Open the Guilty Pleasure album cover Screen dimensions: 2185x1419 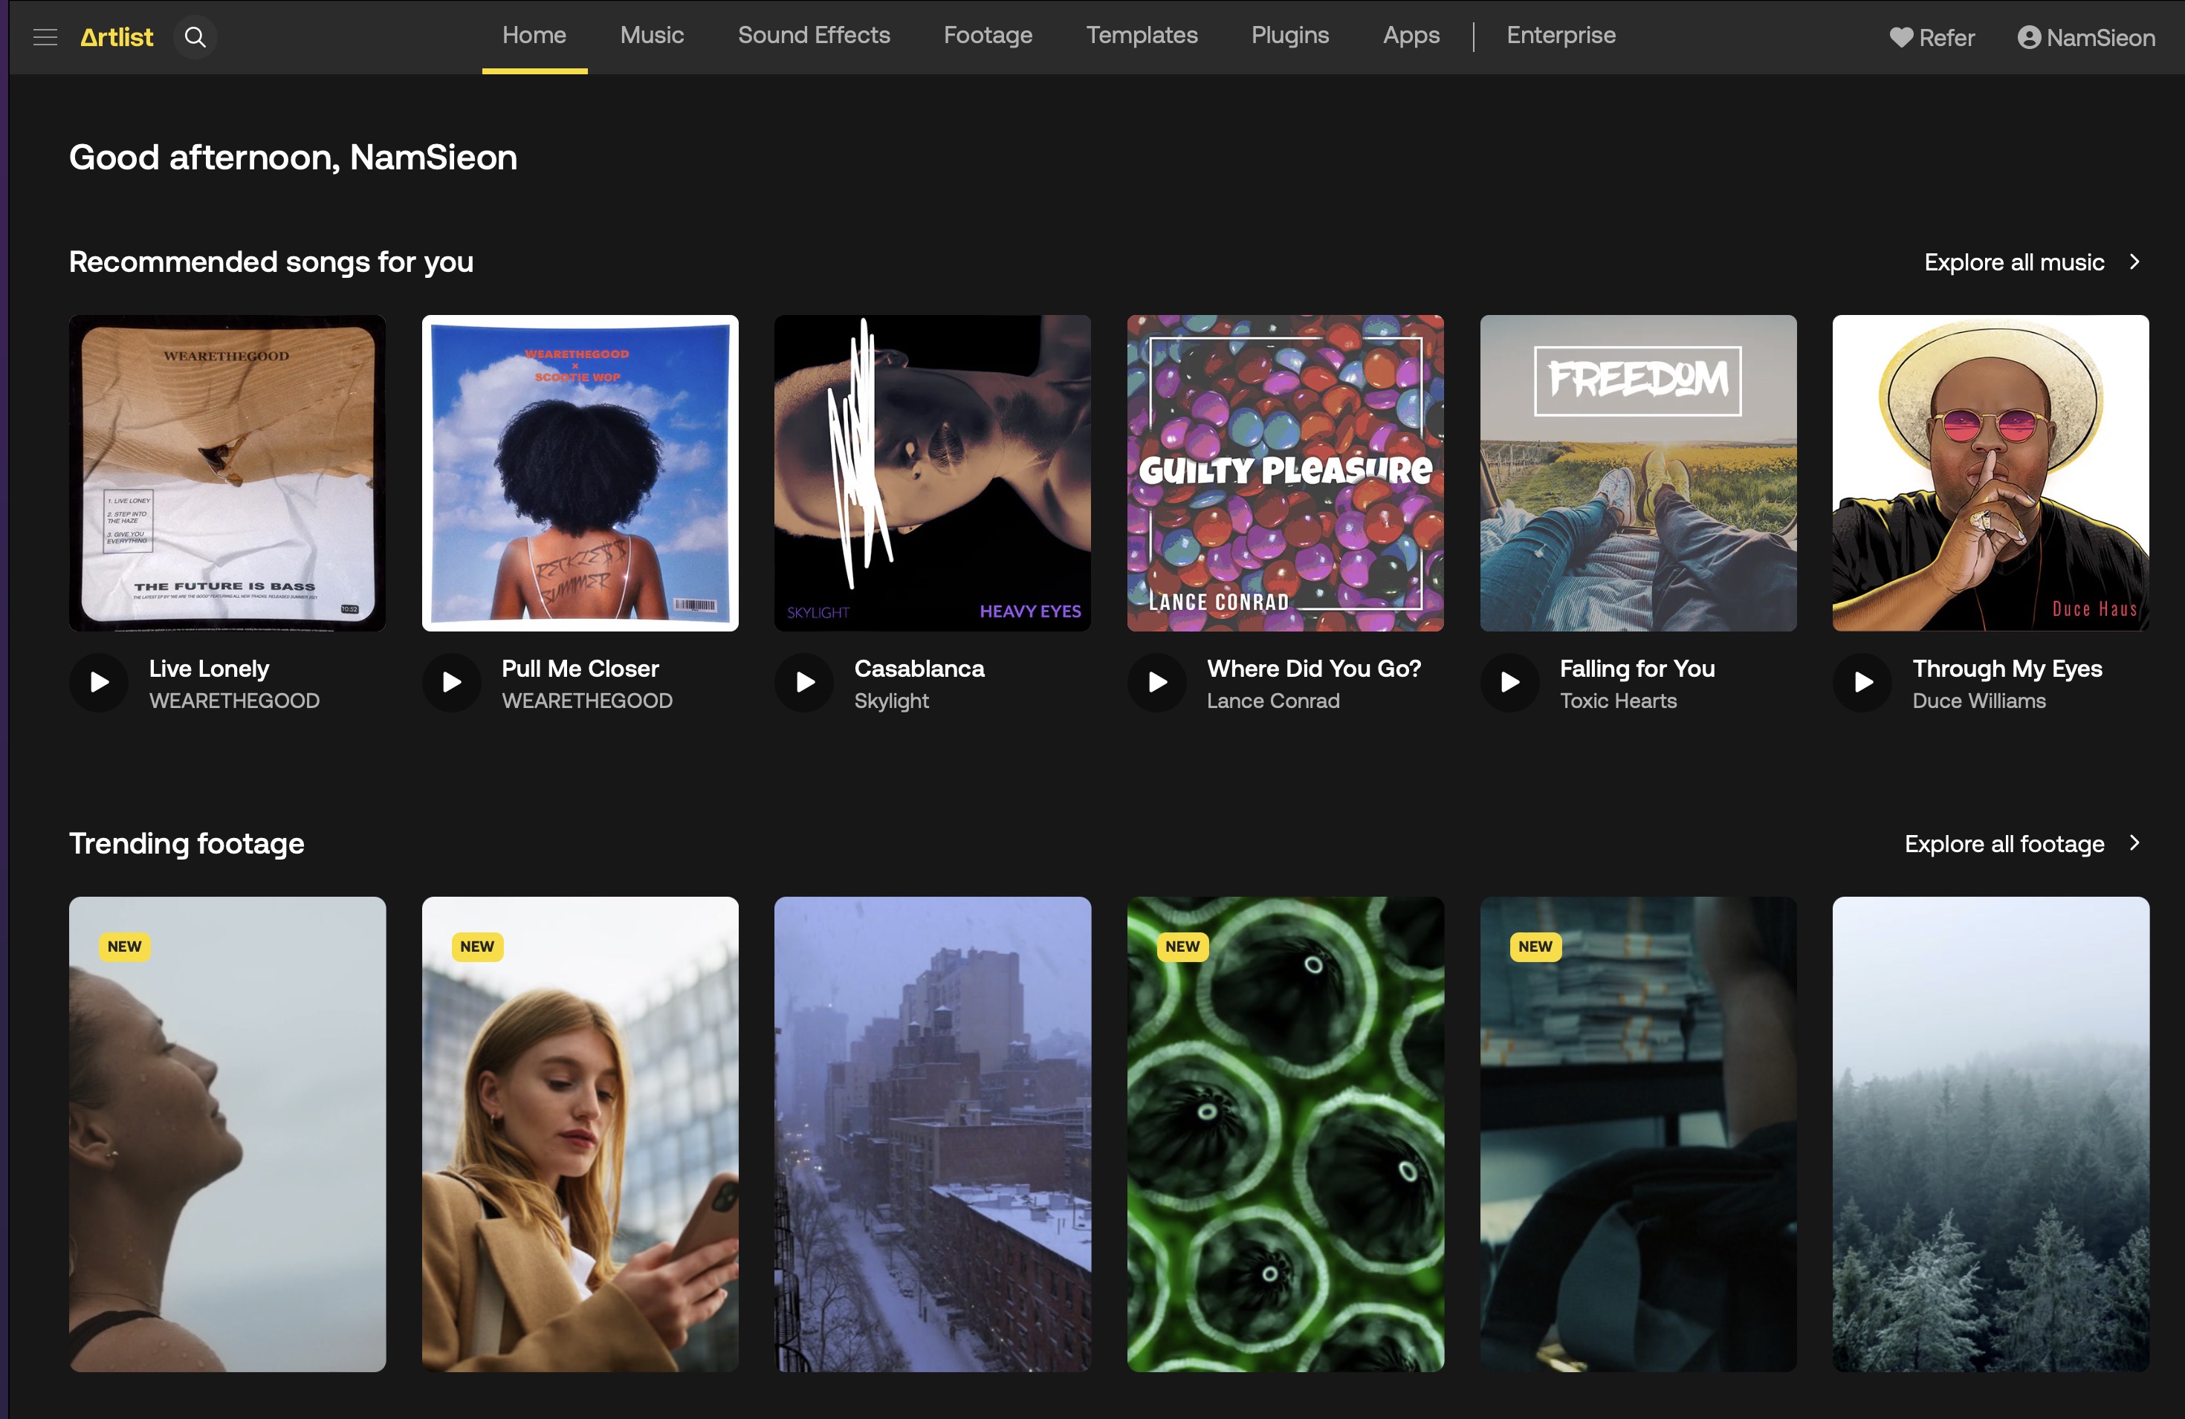[x=1284, y=473]
